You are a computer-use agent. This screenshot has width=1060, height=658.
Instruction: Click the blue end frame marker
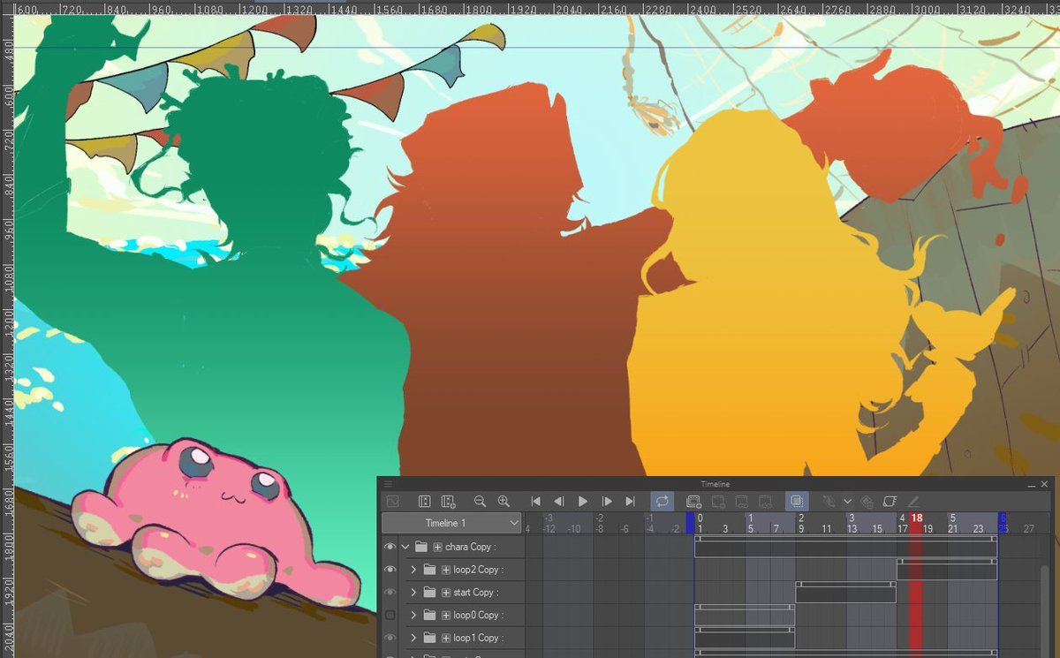click(1003, 523)
